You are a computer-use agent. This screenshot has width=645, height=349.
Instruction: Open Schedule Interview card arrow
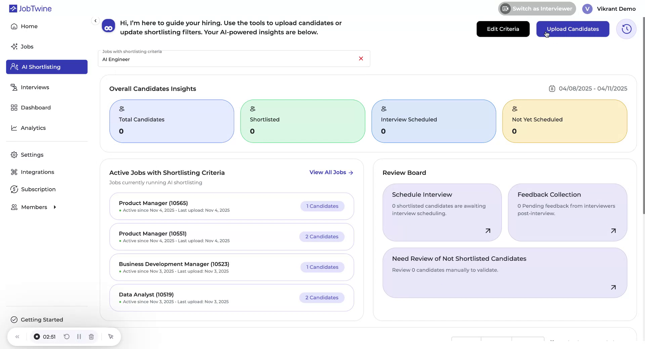pyautogui.click(x=488, y=231)
